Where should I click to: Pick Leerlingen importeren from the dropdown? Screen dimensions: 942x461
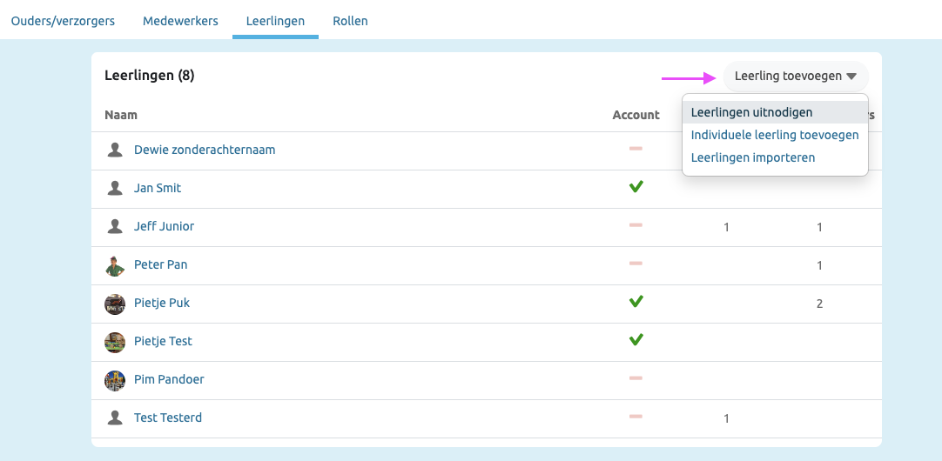753,157
